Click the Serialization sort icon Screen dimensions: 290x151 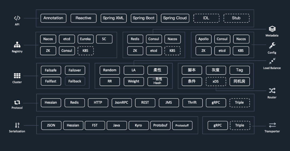(17, 125)
